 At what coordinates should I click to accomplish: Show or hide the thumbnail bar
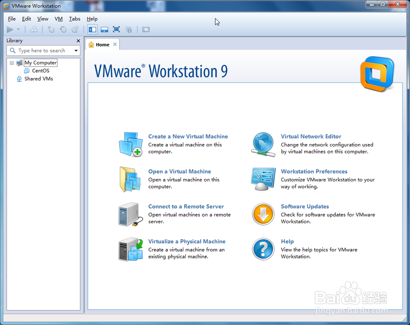pos(104,29)
